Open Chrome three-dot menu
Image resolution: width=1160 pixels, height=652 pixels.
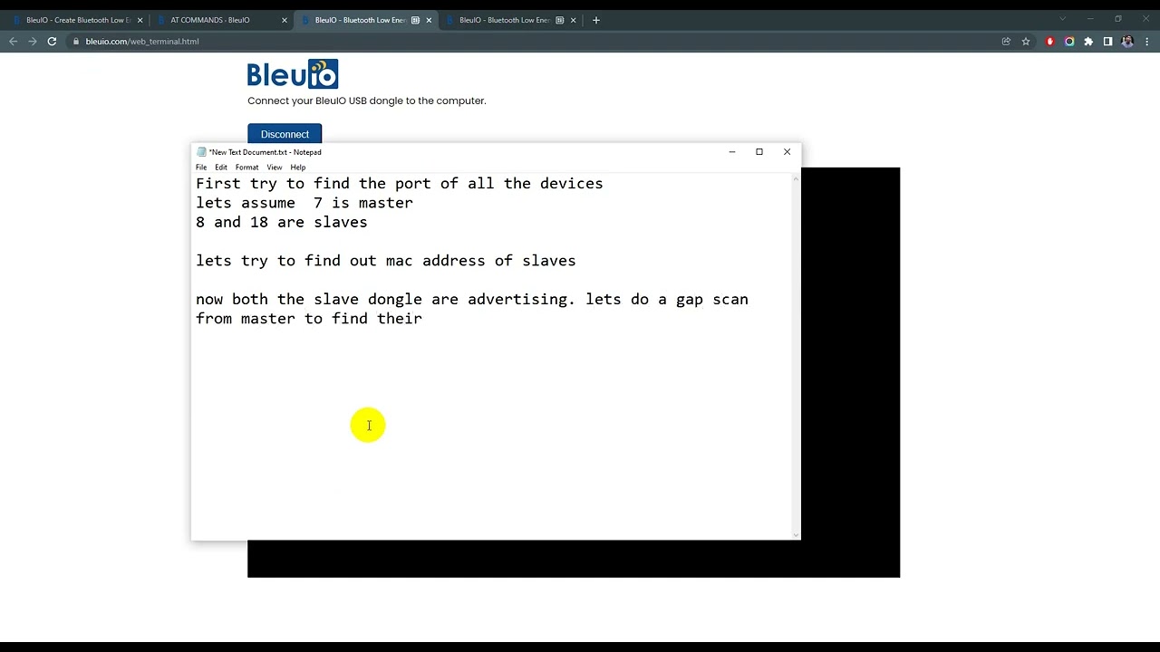click(1147, 41)
